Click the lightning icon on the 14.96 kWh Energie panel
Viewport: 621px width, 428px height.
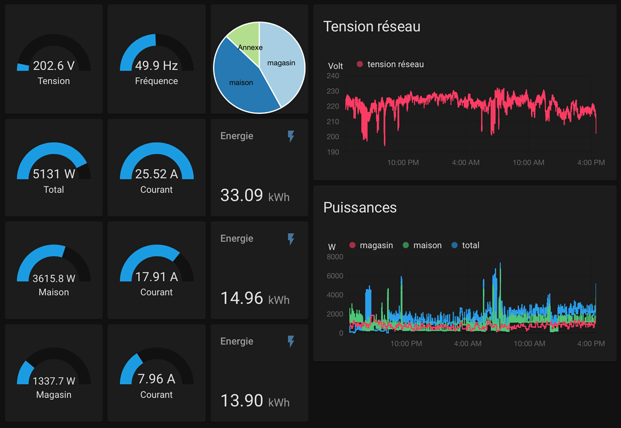point(291,239)
